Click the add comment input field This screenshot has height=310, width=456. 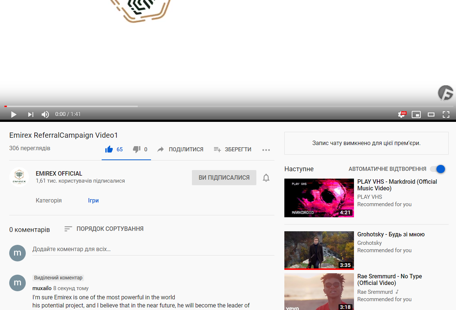tap(153, 249)
